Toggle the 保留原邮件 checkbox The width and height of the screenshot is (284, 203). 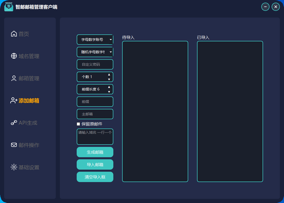coord(78,124)
